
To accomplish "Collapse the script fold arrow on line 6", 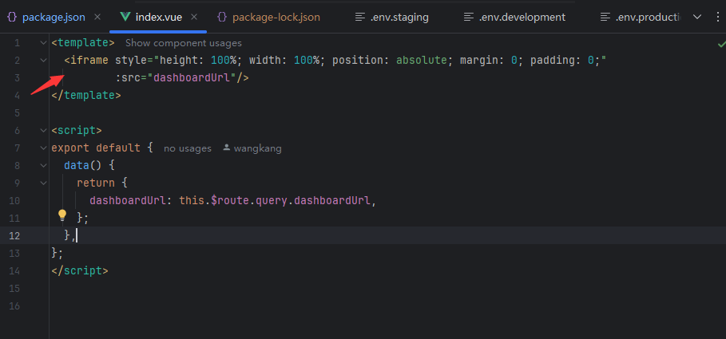I will 43,131.
